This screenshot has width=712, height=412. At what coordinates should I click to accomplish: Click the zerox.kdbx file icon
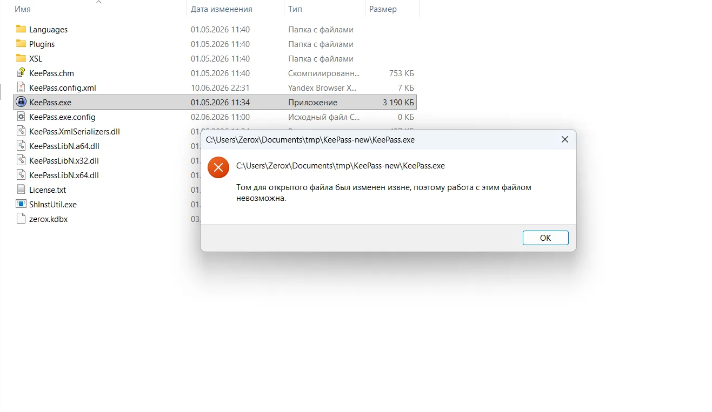[x=21, y=219]
